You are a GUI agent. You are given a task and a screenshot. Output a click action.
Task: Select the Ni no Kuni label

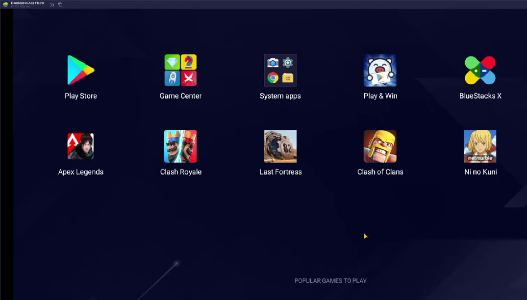pos(480,172)
